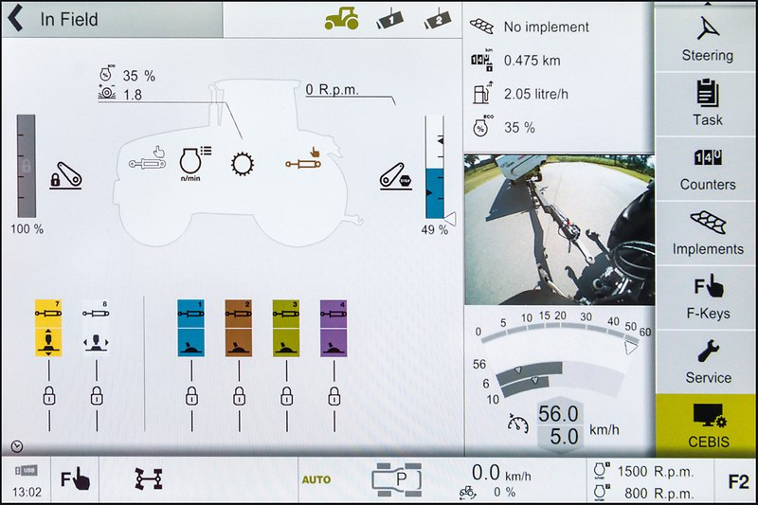Image resolution: width=758 pixels, height=505 pixels.
Task: Go back from In Field screen
Action: pyautogui.click(x=16, y=20)
